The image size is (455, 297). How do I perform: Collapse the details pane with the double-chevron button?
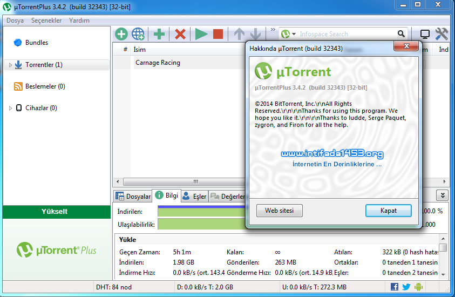(442, 195)
